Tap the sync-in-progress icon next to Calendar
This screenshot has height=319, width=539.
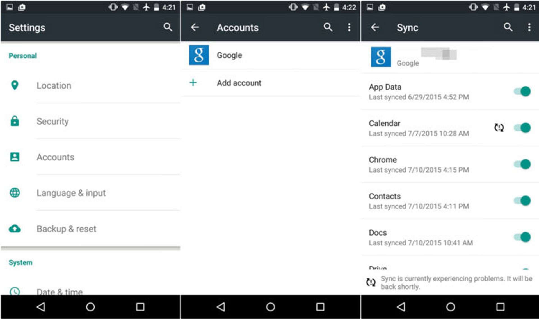pyautogui.click(x=499, y=128)
